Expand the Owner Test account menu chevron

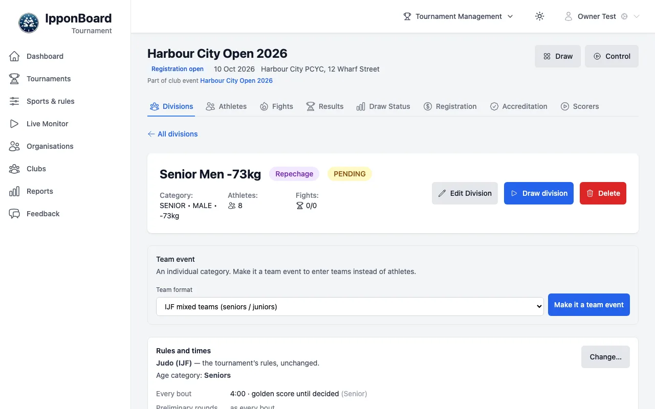pos(637,16)
